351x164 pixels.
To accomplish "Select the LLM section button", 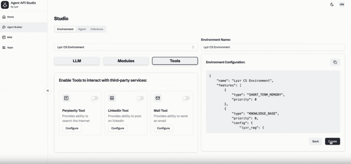I will click(x=77, y=61).
